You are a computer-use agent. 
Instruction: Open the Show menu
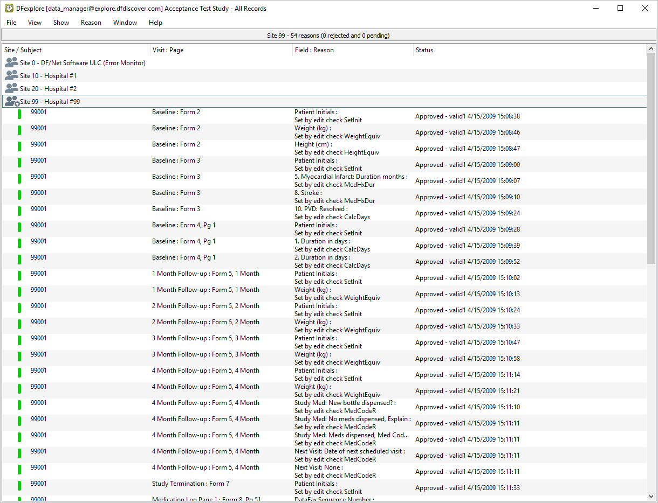(x=61, y=23)
